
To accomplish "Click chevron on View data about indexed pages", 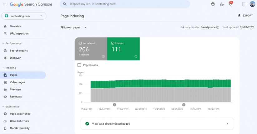I will click(x=227, y=124).
